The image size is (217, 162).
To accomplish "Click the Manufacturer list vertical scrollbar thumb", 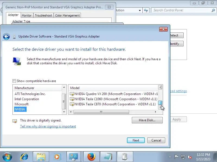I will tap(64, 102).
